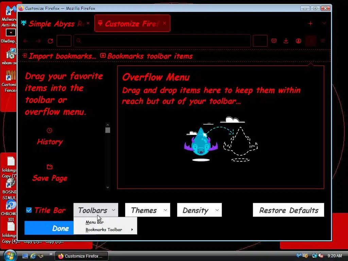
Task: Click Customize Firefox taskbar button
Action: coord(82,256)
